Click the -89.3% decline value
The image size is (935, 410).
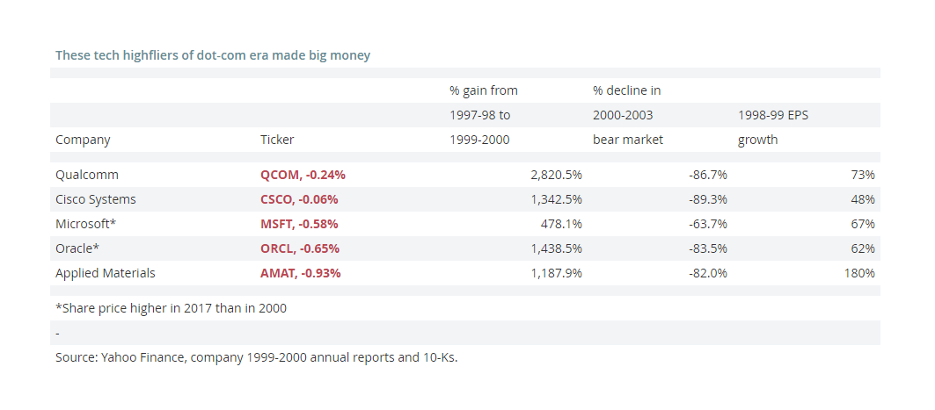708,199
